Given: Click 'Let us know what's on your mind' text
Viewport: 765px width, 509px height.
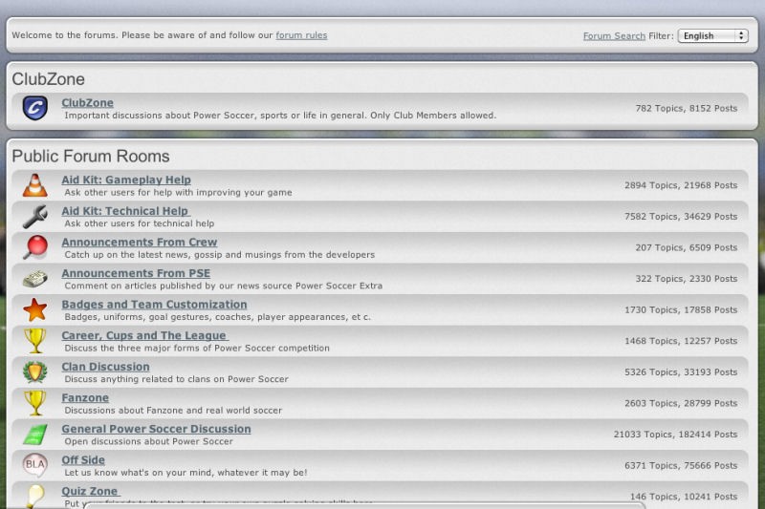Looking at the screenshot, I should tap(186, 473).
